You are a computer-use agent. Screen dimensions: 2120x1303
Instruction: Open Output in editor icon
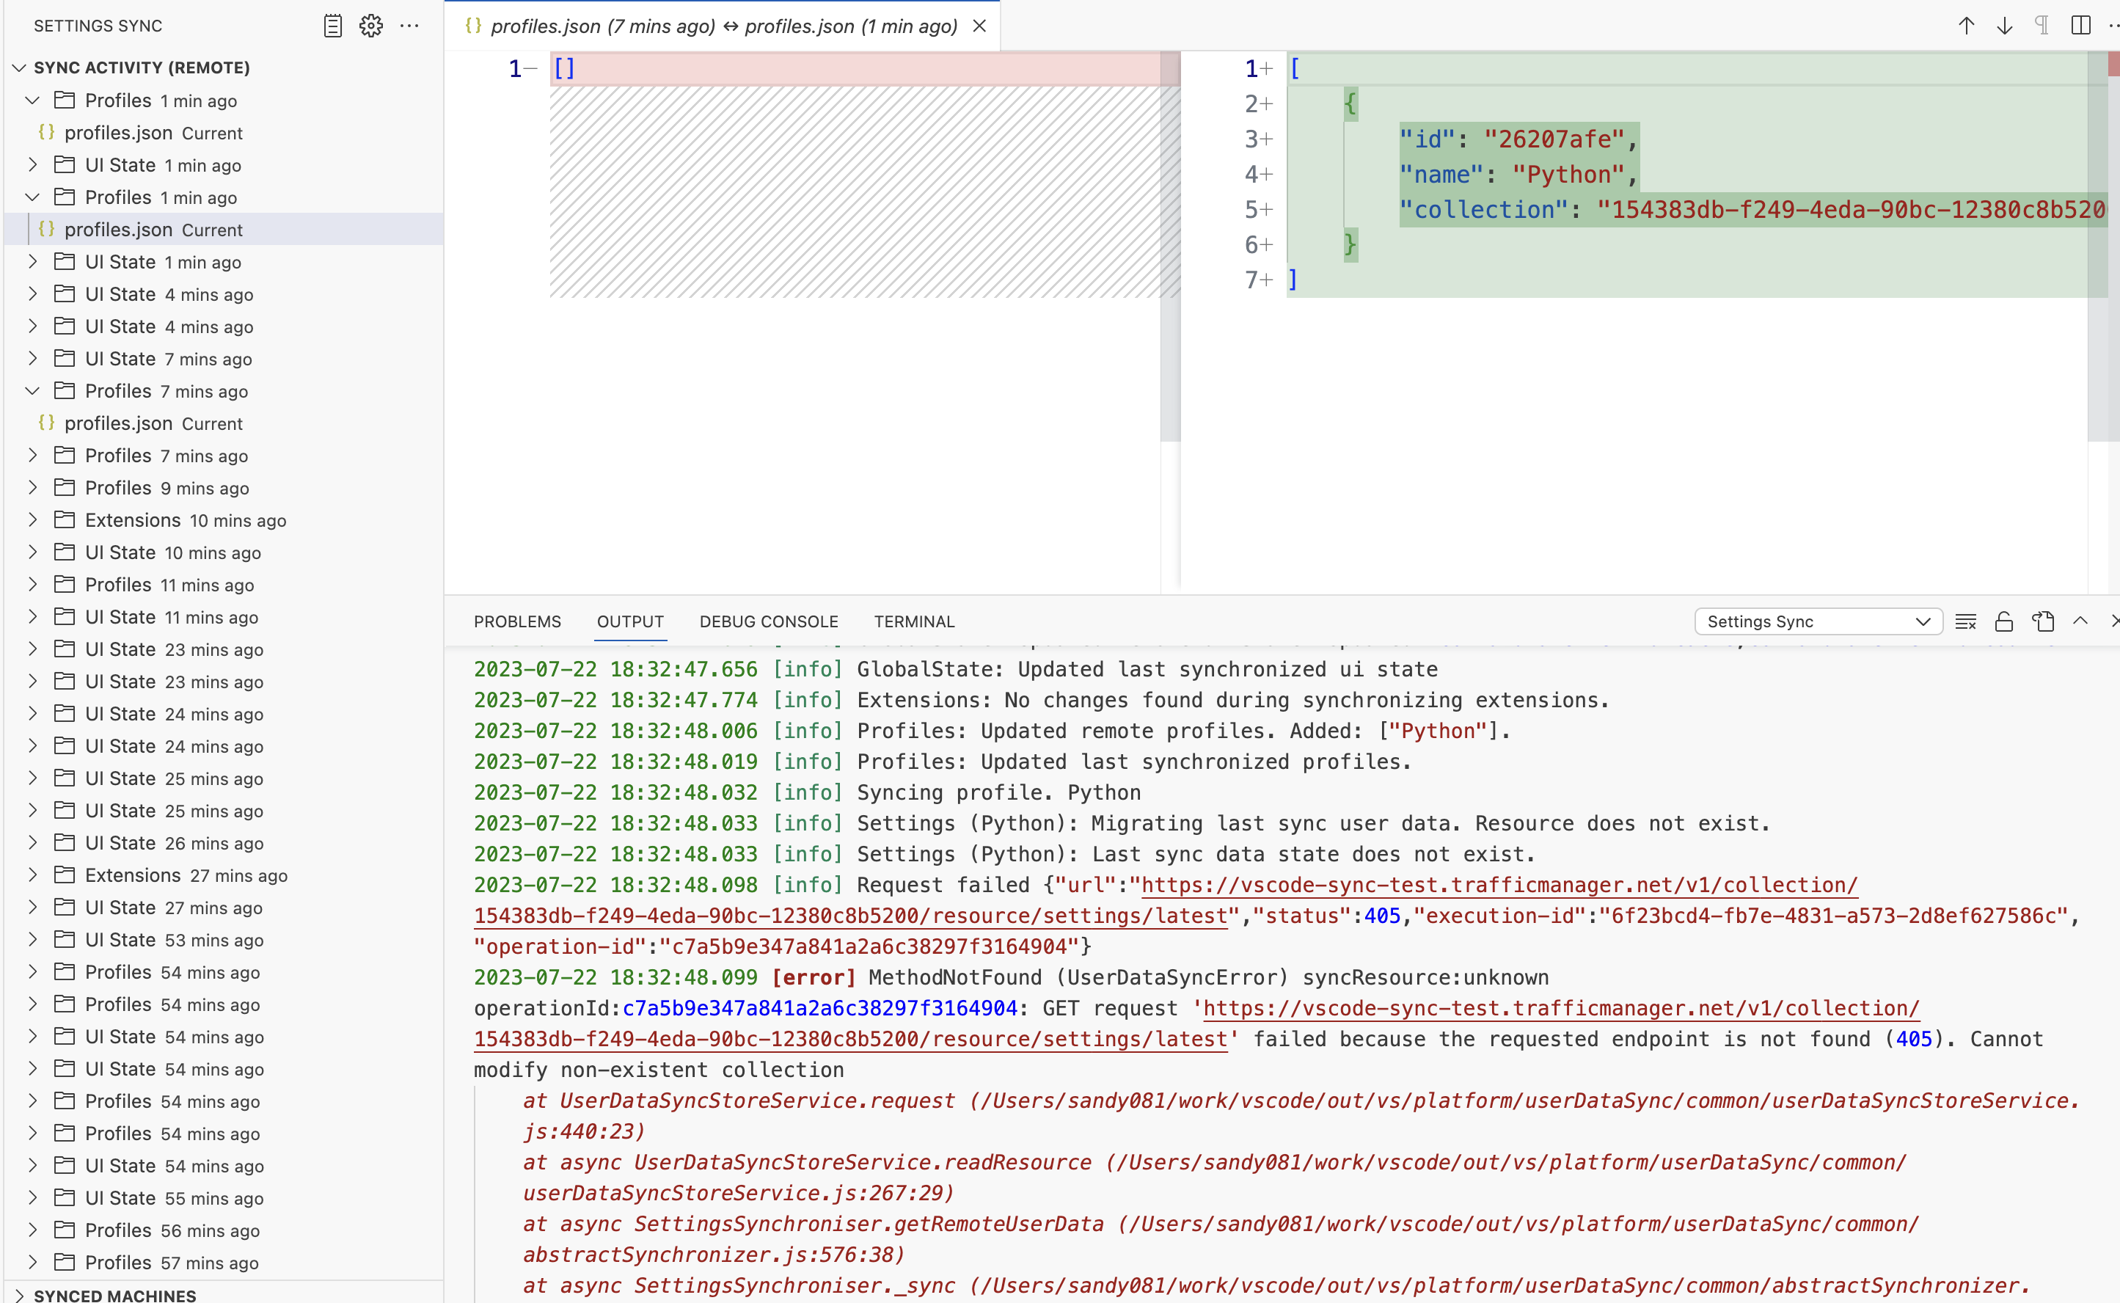(2043, 621)
